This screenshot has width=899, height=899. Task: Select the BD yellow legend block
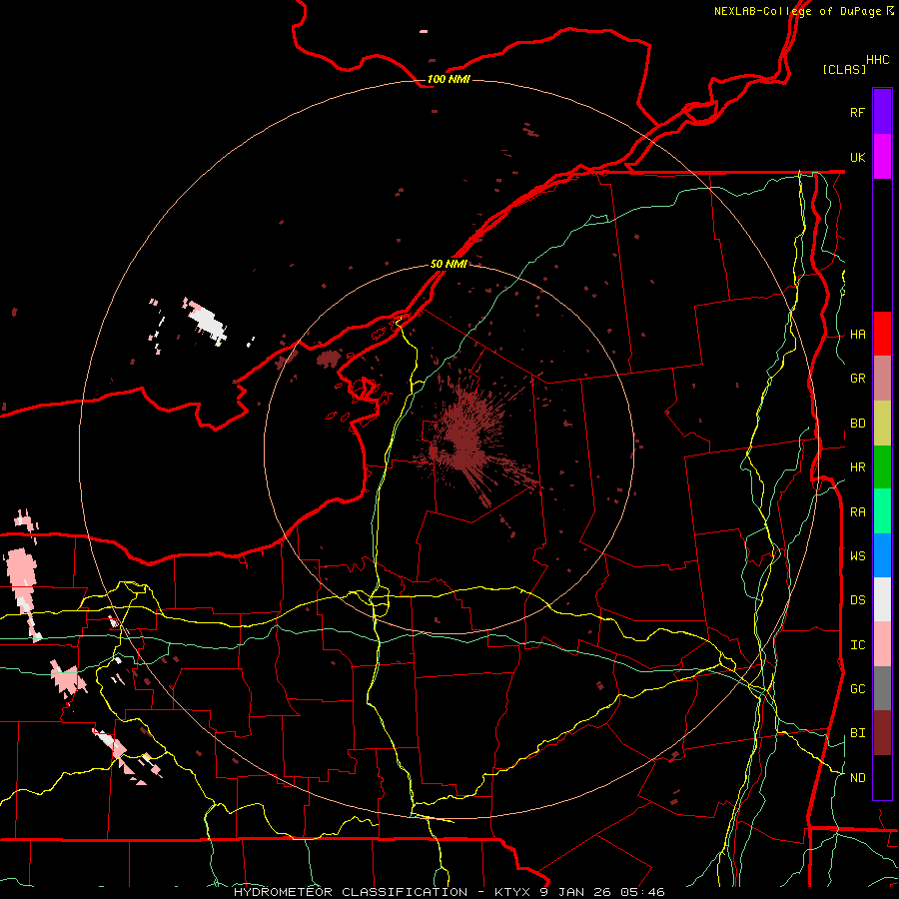pos(882,423)
